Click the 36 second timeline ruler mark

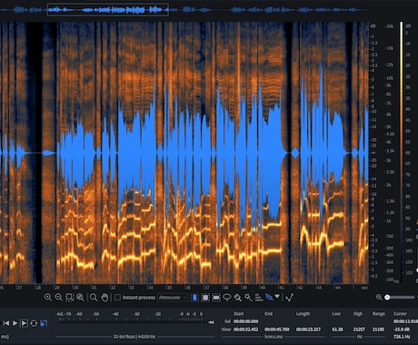click(x=188, y=287)
